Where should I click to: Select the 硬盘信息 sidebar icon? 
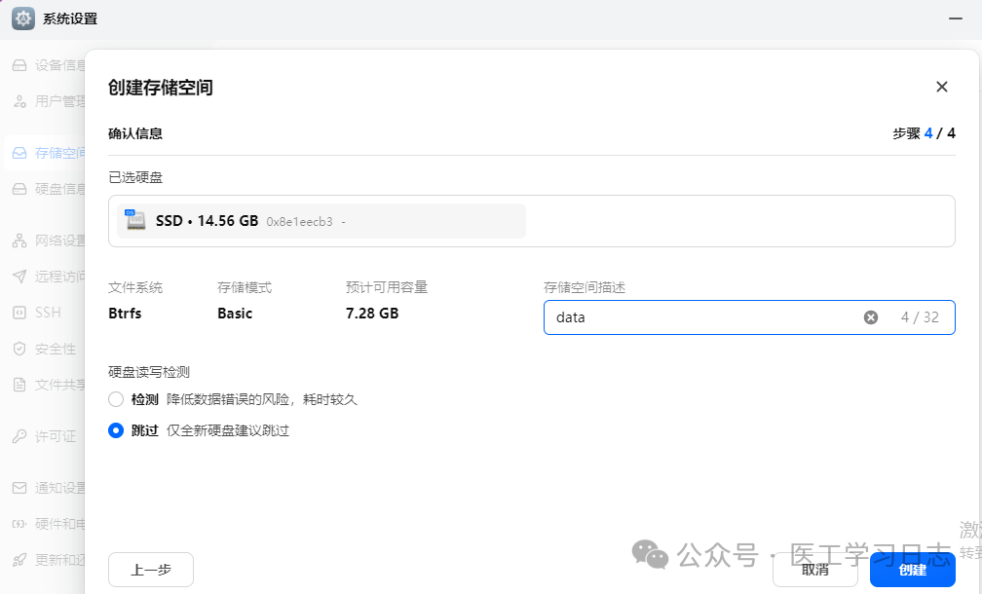[21, 188]
